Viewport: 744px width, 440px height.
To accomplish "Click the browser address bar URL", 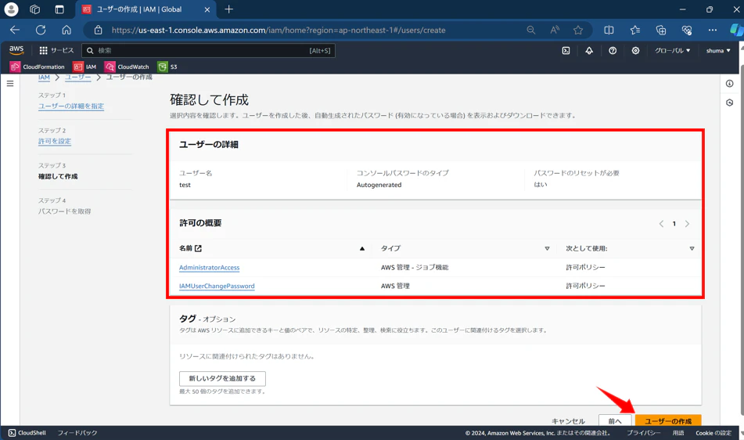I will [x=279, y=30].
